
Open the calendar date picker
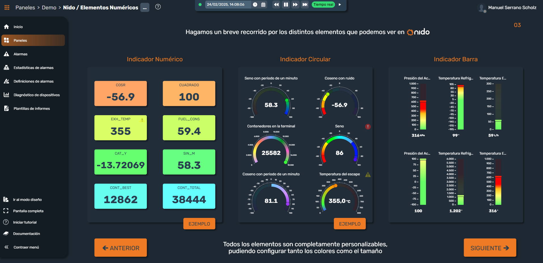point(263,5)
